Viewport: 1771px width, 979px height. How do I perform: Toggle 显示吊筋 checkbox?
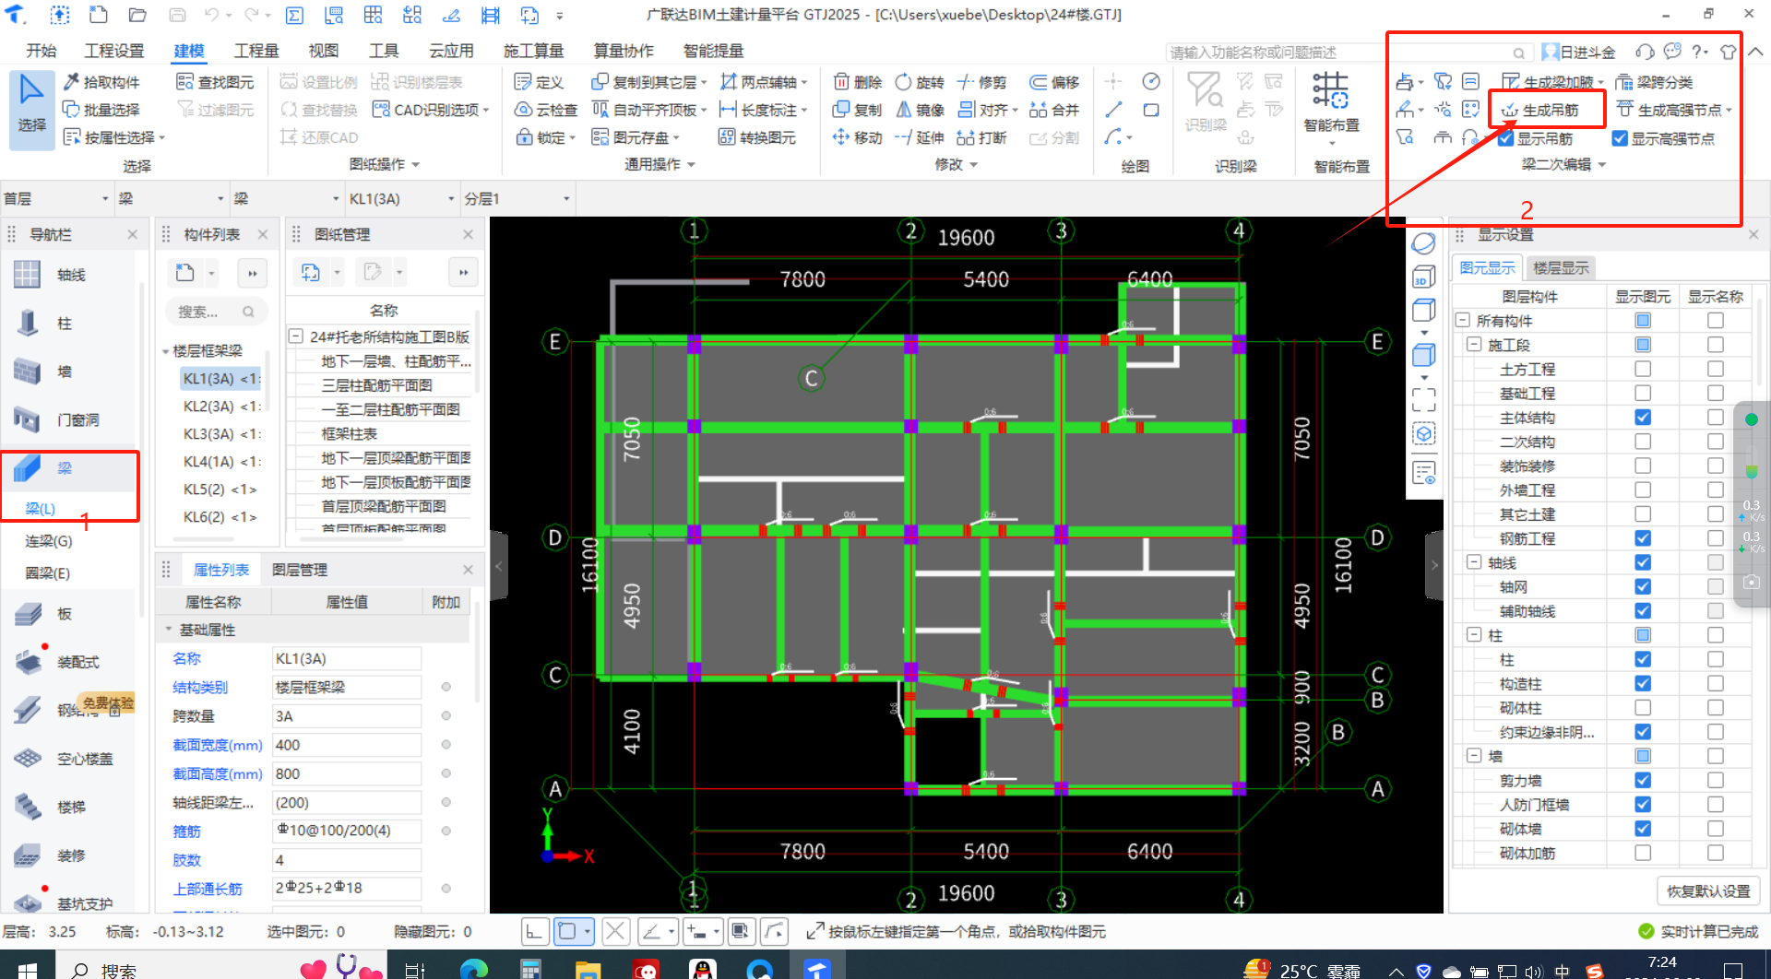[1506, 138]
